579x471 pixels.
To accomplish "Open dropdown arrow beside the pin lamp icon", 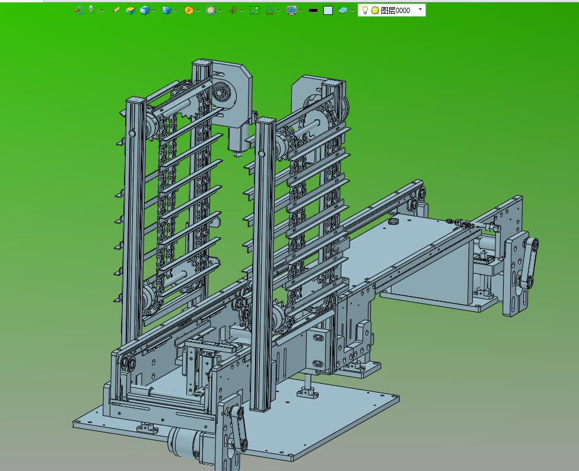I will coord(102,11).
